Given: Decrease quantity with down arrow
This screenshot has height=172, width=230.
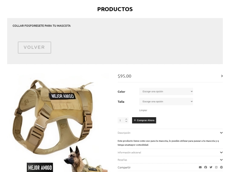Looking at the screenshot, I should pos(126,121).
